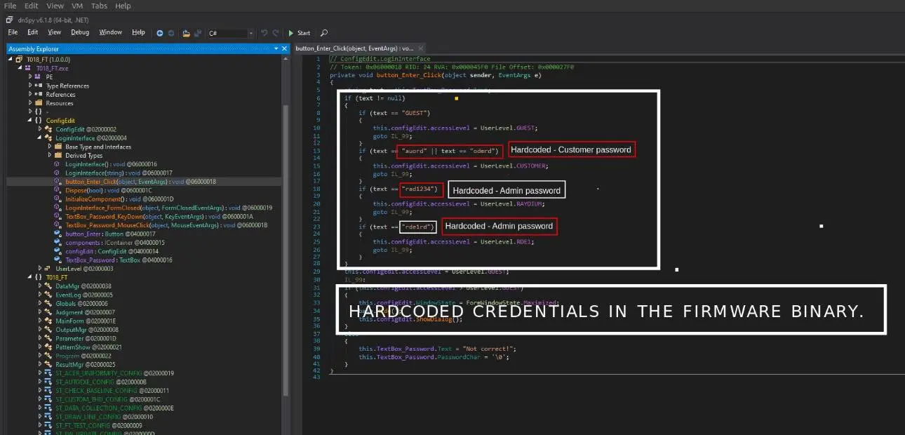
Task: Click the T018_FT.exe module icon
Action: coord(28,68)
